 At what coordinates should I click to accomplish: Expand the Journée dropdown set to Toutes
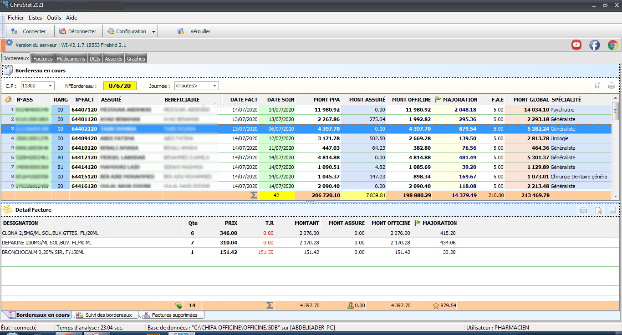click(215, 86)
